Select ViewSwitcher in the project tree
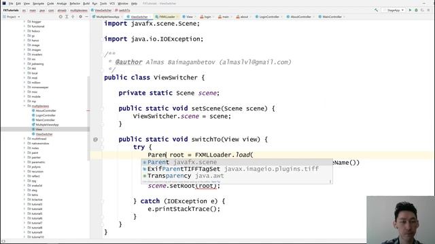The image size is (435, 244). click(x=42, y=134)
